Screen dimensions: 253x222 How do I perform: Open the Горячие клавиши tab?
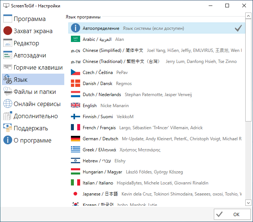[x=33, y=67]
